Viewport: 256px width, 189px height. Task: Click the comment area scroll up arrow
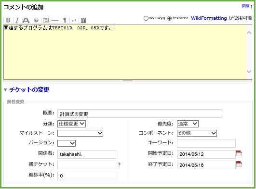click(x=249, y=33)
